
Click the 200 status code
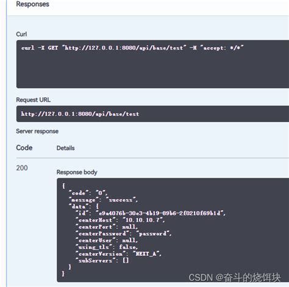[22, 168]
